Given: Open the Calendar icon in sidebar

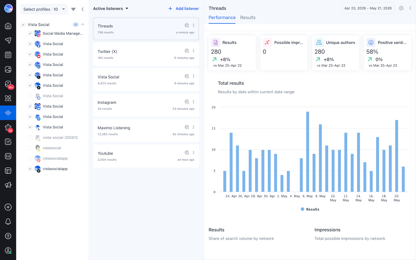Looking at the screenshot, I should click(x=8, y=55).
